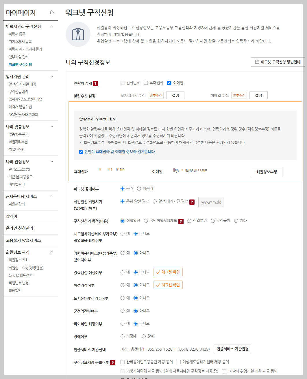Select 예 for 국외취업 희망여부
This screenshot has height=379, width=307.
[123, 323]
